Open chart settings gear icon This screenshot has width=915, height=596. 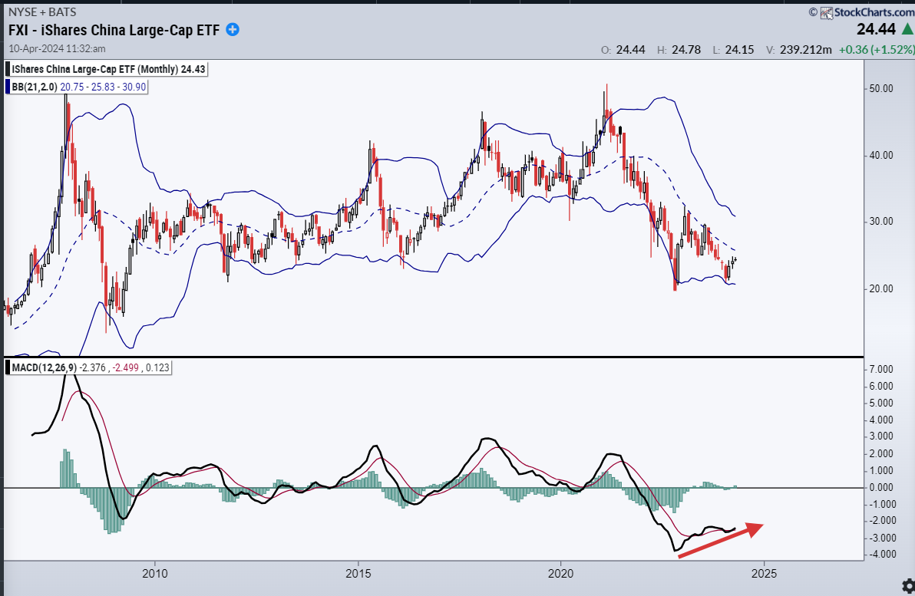pyautogui.click(x=909, y=586)
